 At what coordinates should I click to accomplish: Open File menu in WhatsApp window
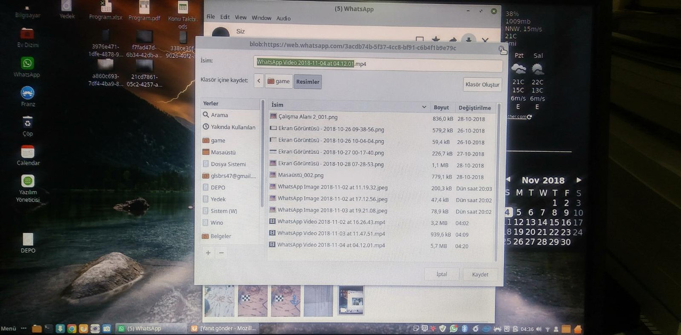pyautogui.click(x=211, y=18)
